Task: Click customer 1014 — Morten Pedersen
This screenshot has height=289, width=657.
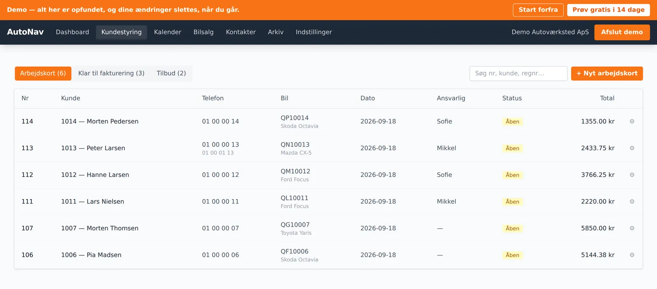Action: click(100, 122)
